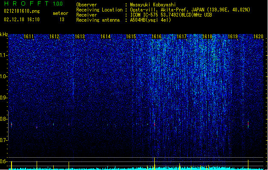
Task: Click the date stamp 02.12.18 16:10
Action: (x=22, y=20)
